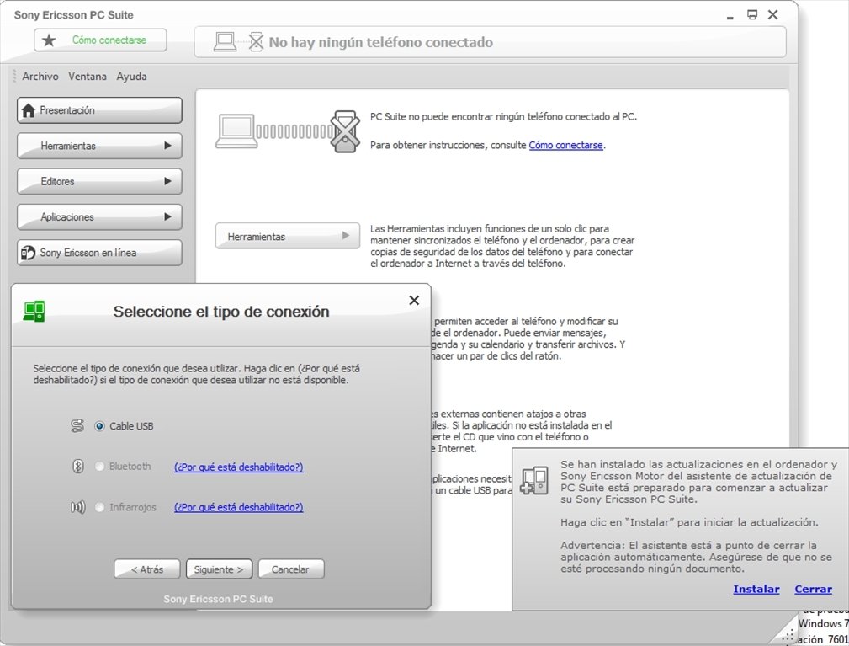Click Cerrar in the update notification
Image resolution: width=849 pixels, height=646 pixels.
(x=814, y=589)
